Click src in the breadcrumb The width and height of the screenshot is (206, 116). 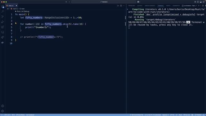(8, 9)
